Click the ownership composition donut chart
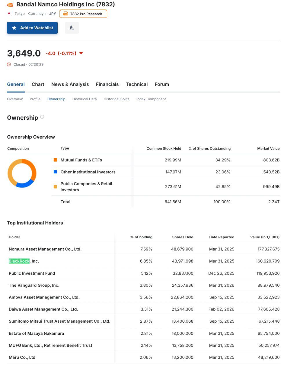This screenshot has width=287, height=371. [22, 173]
